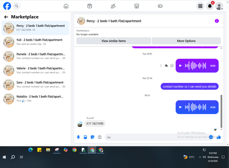Open Yuli conversation in the list

pos(35,42)
